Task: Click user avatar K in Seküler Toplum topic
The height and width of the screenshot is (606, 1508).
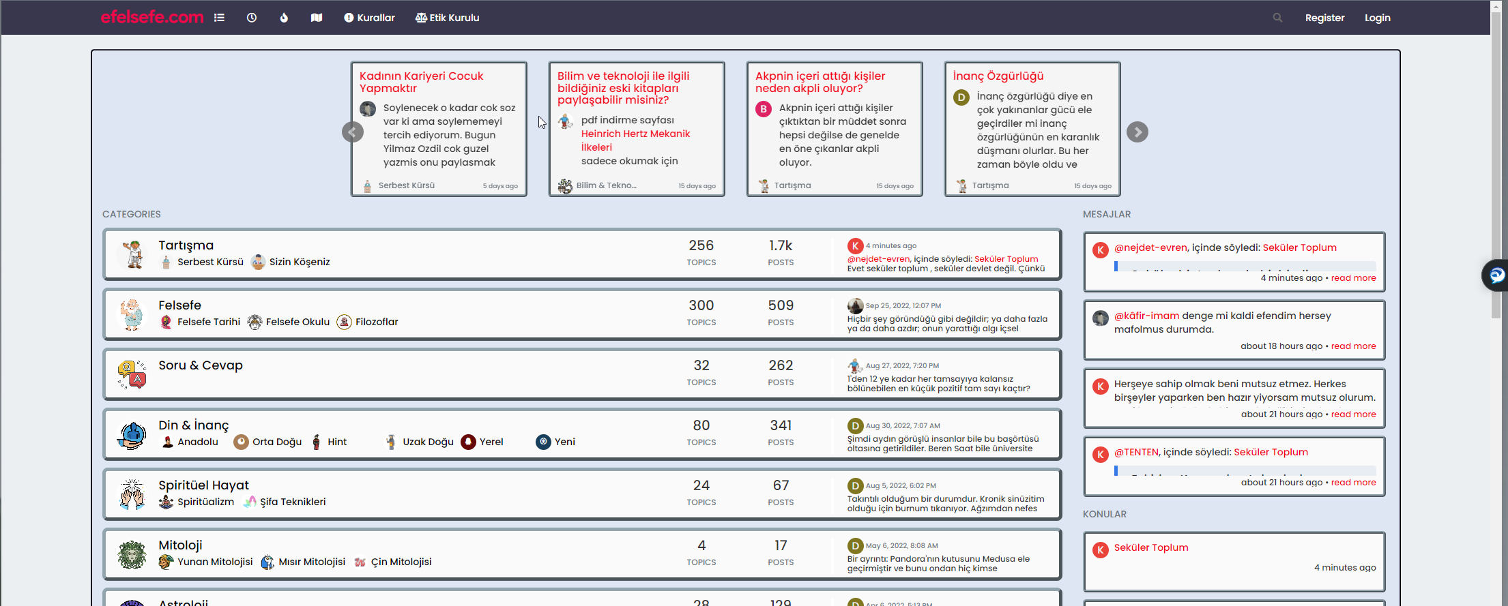Action: coord(1101,550)
